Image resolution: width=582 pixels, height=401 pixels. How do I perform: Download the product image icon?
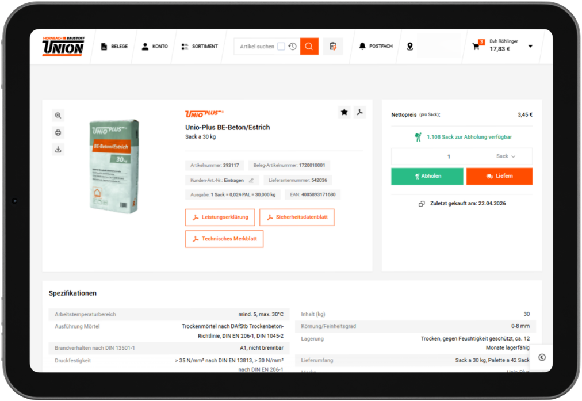click(x=58, y=149)
